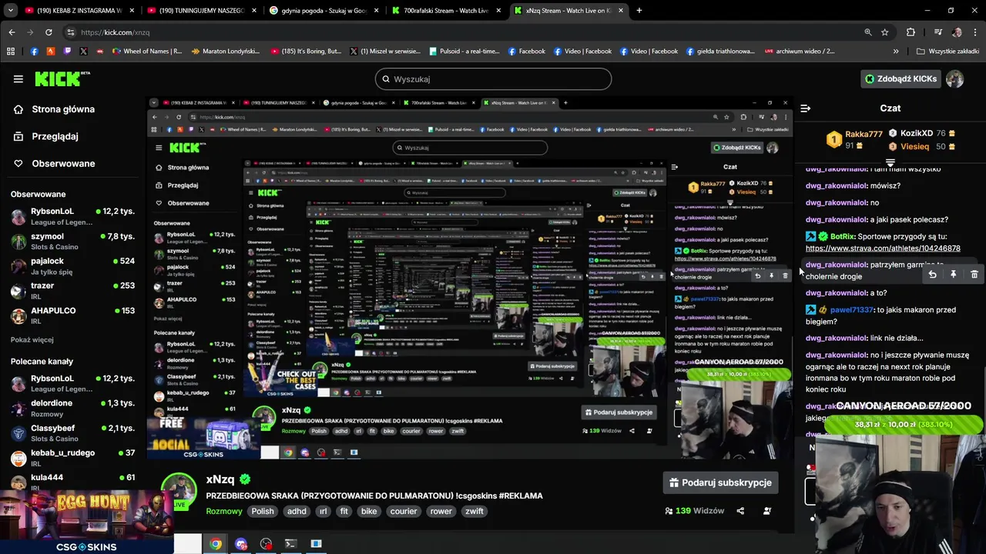Expand followed channels via Pokaż więcej
This screenshot has width=986, height=554.
[x=32, y=340]
